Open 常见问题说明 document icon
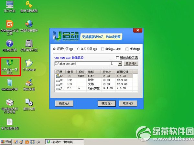 9,124
